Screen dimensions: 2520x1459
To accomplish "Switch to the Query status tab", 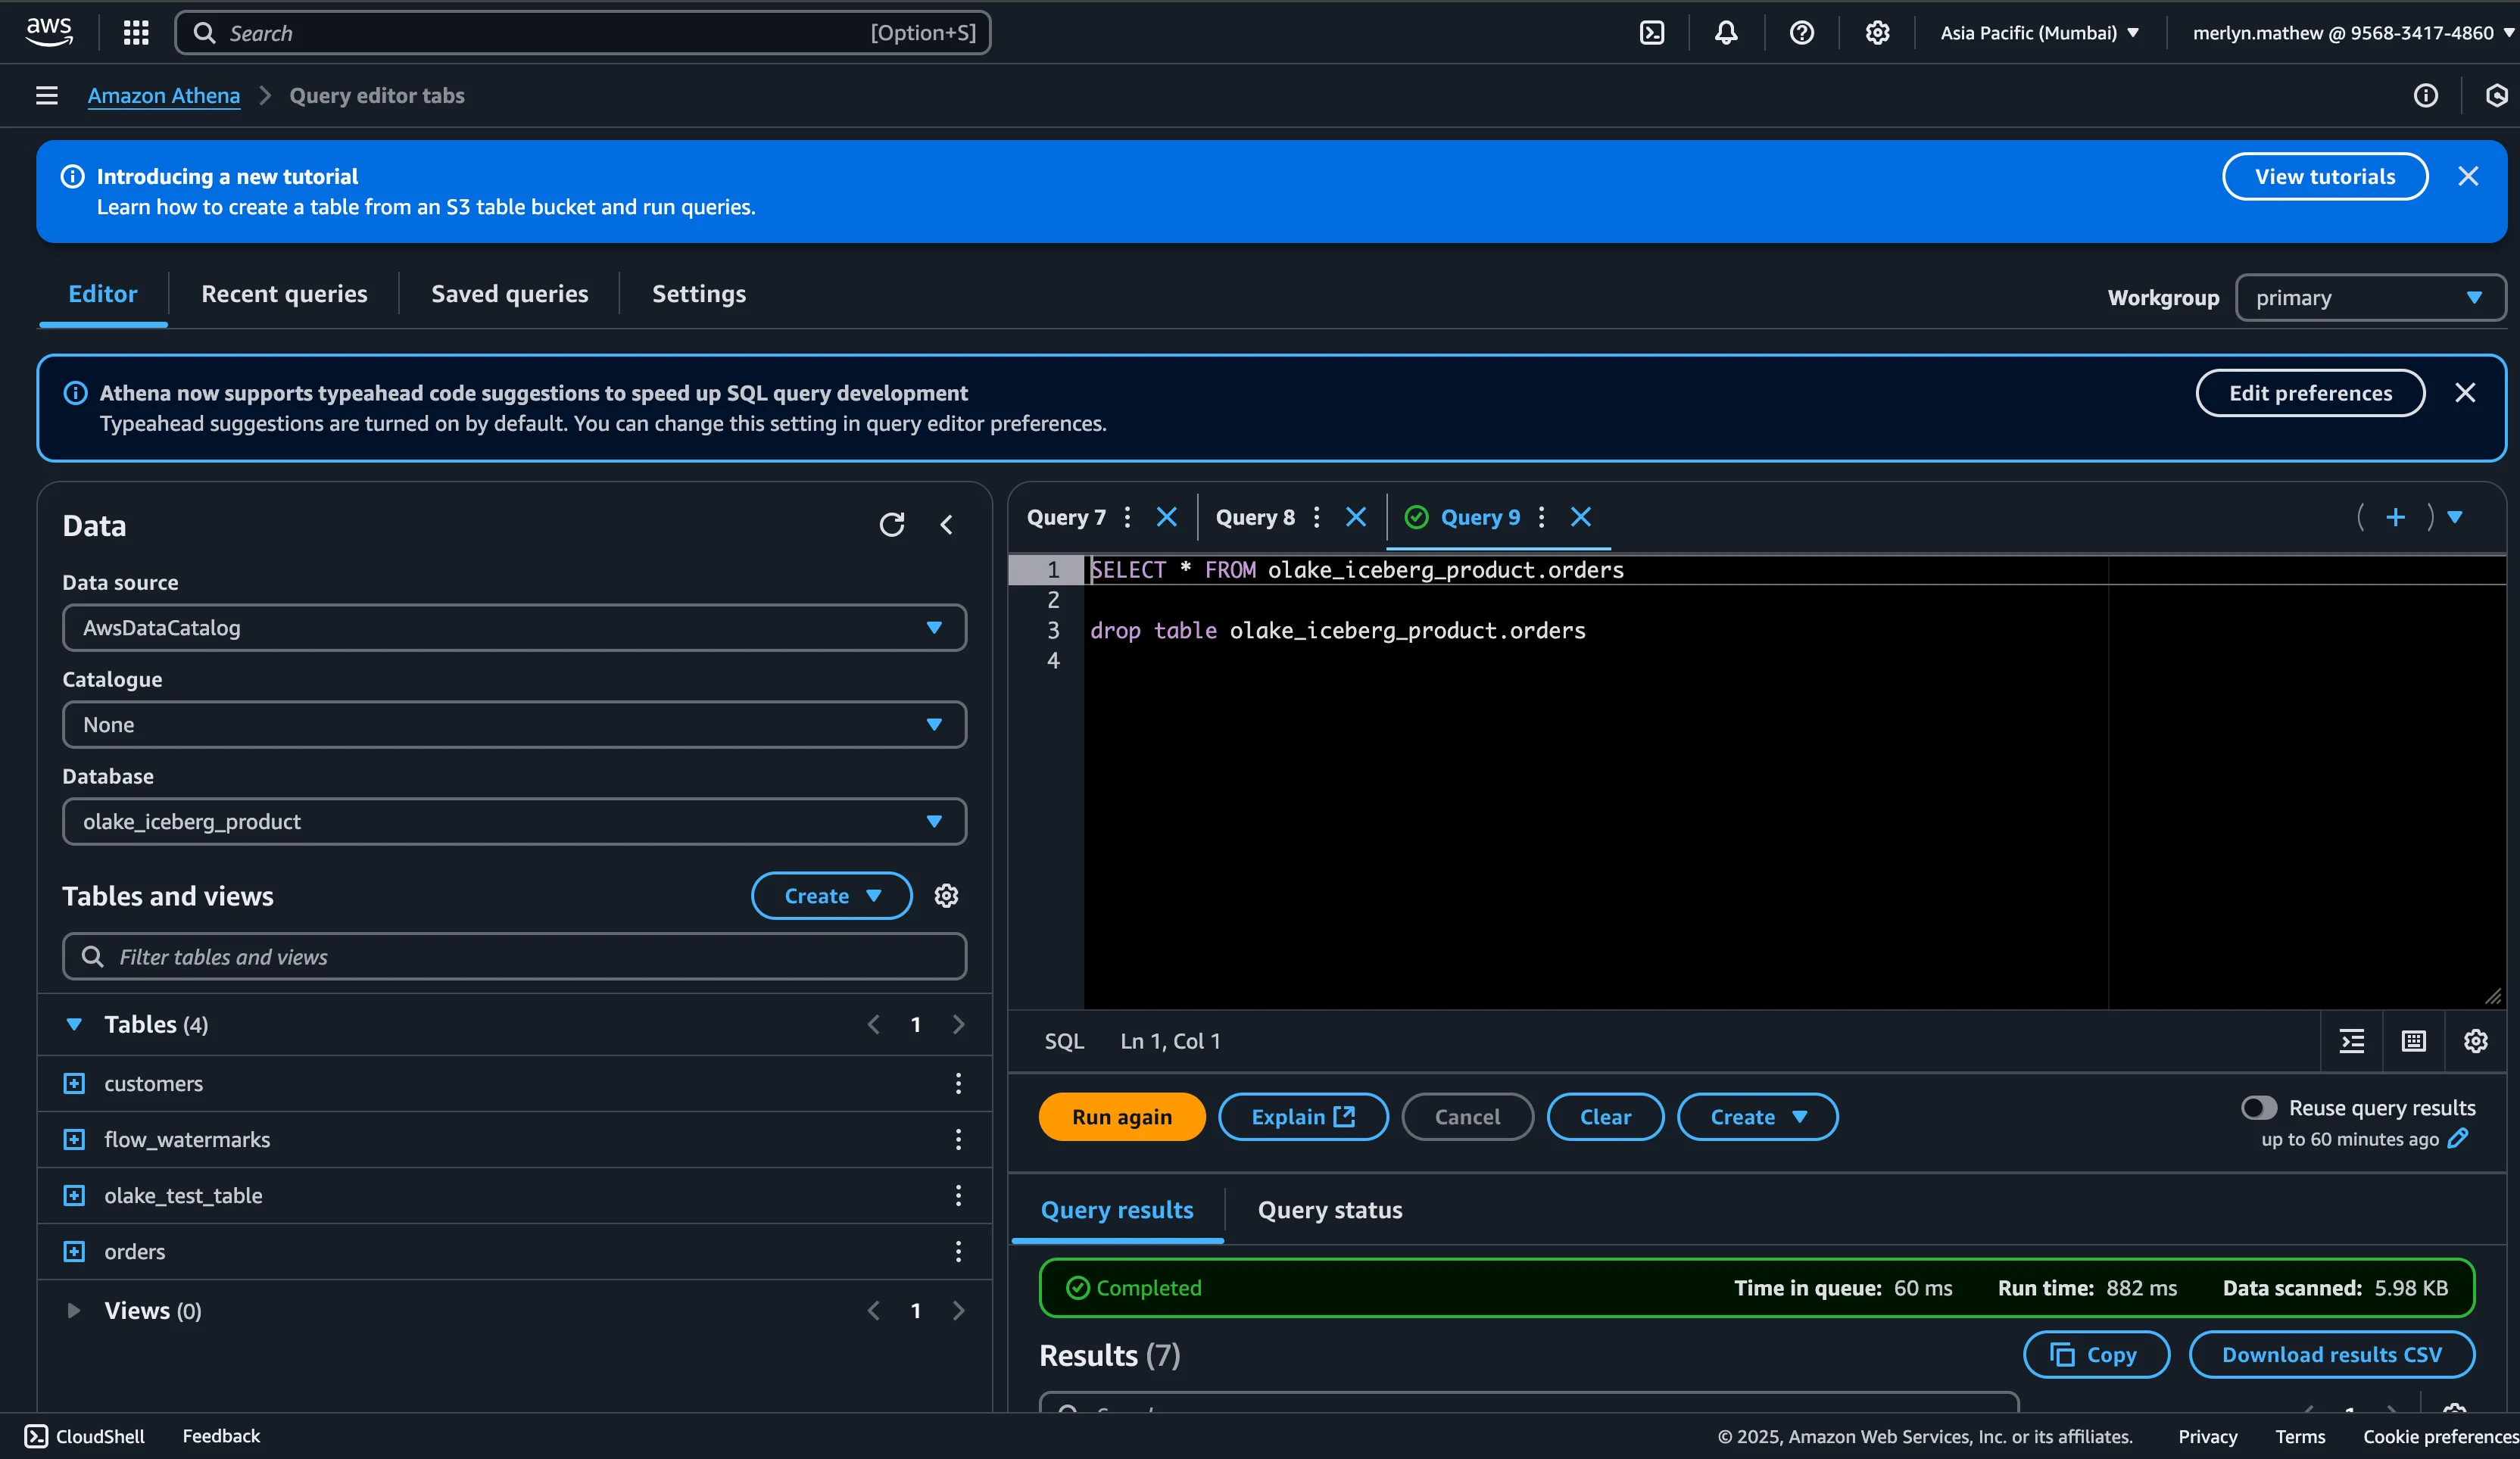I will click(1329, 1211).
